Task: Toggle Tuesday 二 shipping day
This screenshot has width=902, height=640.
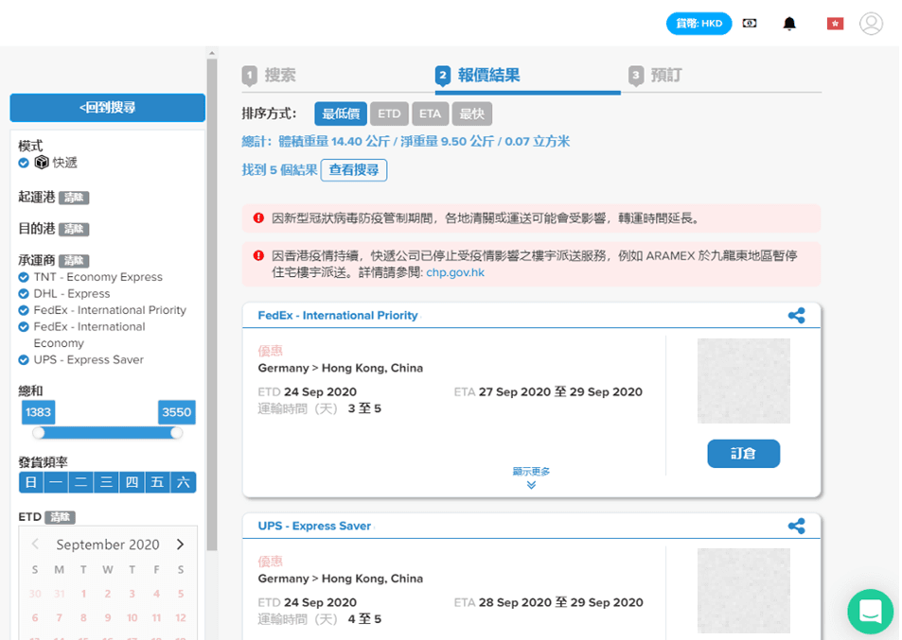Action: tap(81, 482)
